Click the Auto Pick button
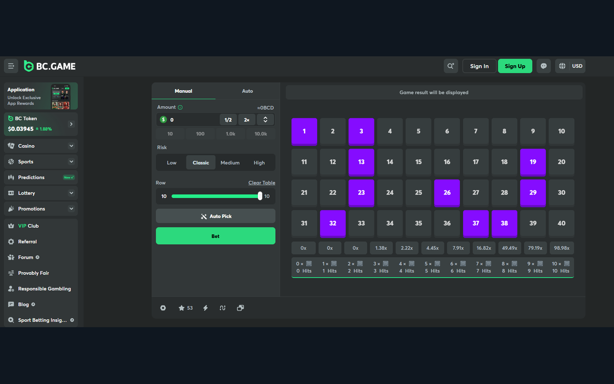Screen dimensions: 614x384 click(x=215, y=216)
